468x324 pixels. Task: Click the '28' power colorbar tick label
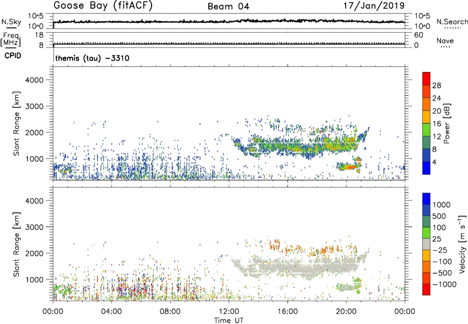(436, 85)
